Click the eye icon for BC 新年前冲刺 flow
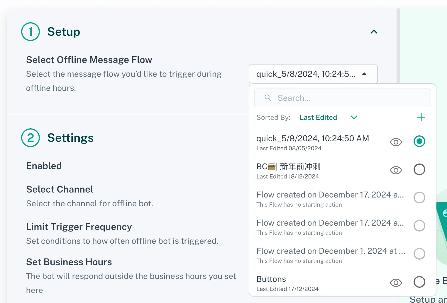447x303 pixels. (396, 170)
